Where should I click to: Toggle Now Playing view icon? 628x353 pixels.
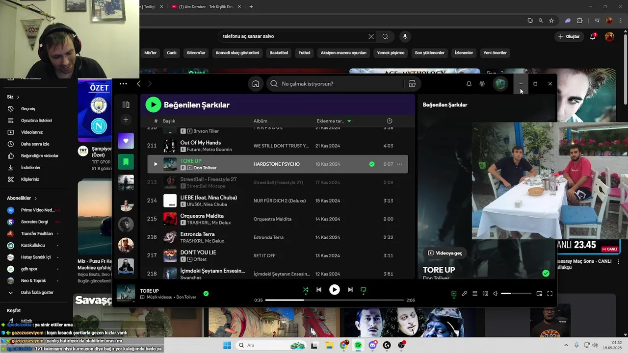click(x=454, y=294)
